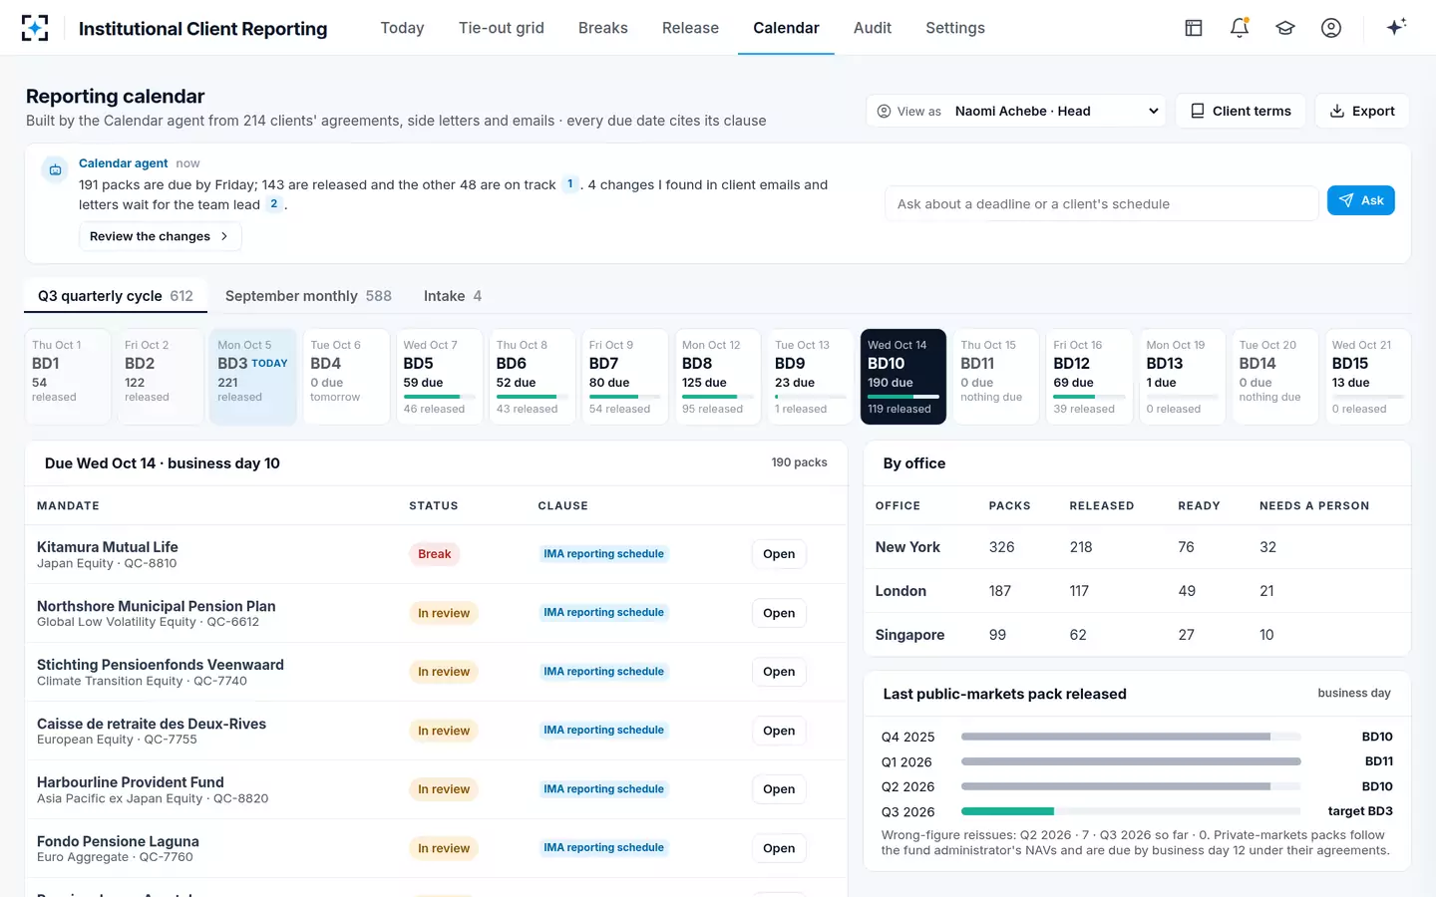Select the BD8 Mon Oct 12 card
Image resolution: width=1436 pixels, height=897 pixels.
tap(718, 377)
